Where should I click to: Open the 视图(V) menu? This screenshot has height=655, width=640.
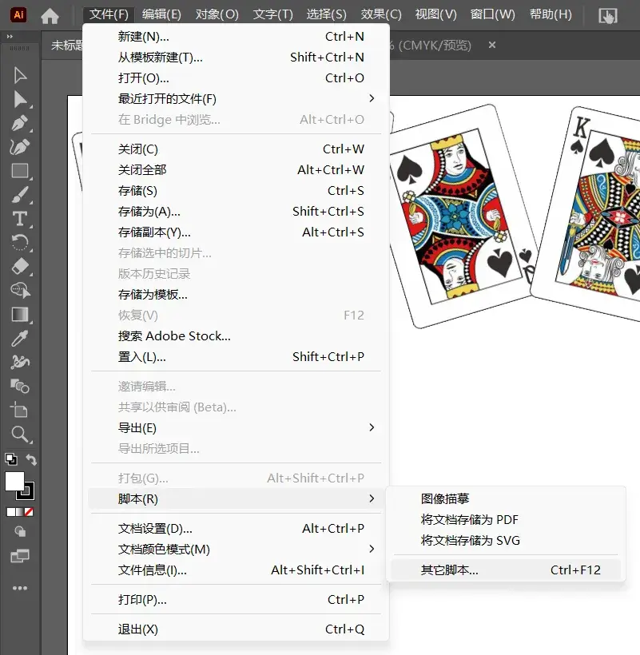(x=435, y=14)
